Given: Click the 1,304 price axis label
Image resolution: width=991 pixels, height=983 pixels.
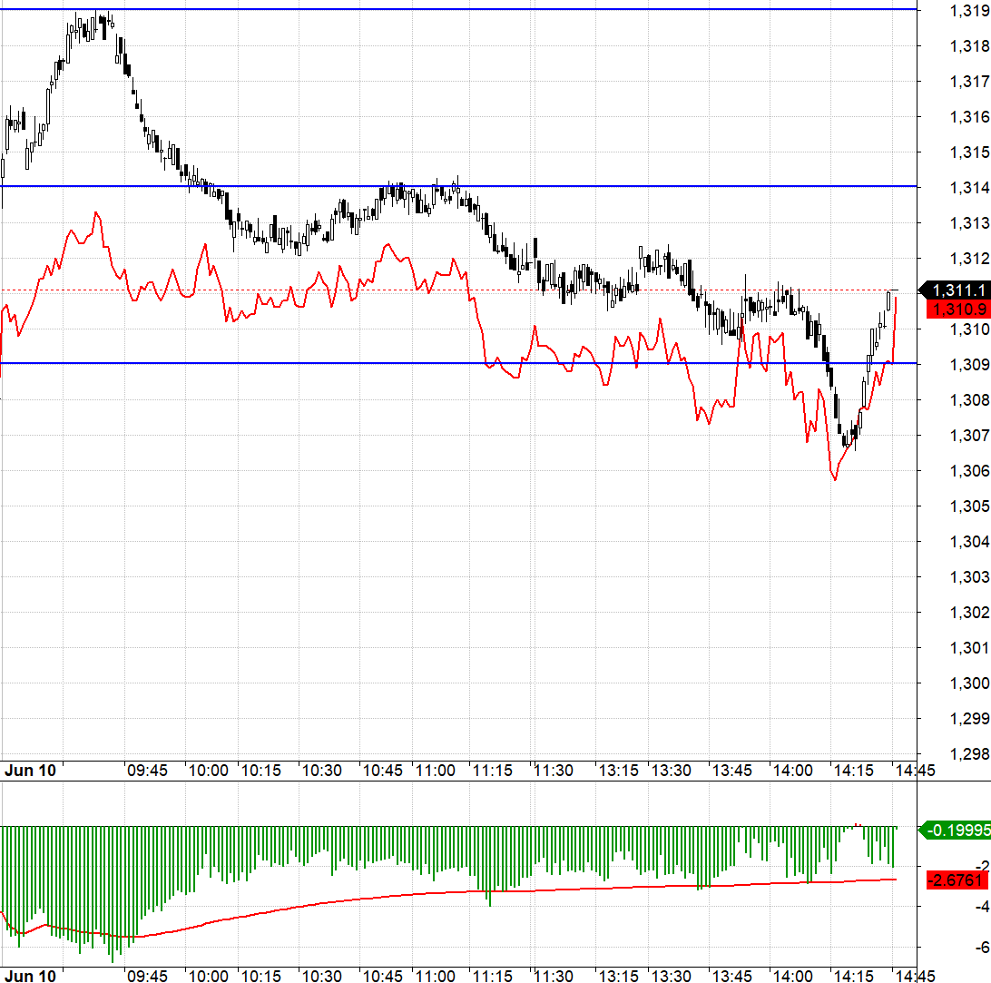Looking at the screenshot, I should (x=969, y=542).
